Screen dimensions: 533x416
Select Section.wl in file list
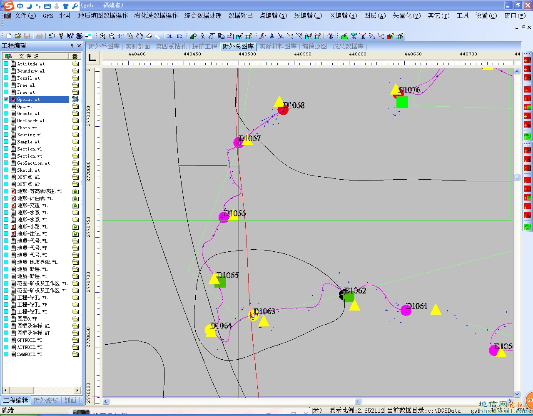coord(30,149)
